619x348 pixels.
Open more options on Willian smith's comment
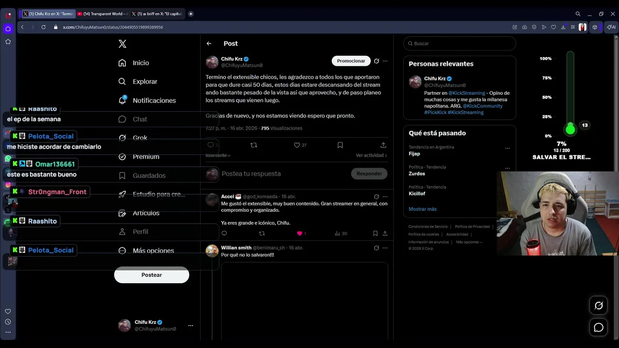(385, 248)
